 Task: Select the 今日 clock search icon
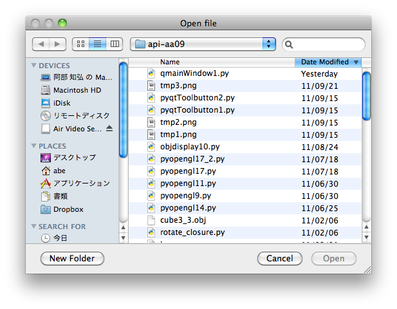[x=46, y=238]
